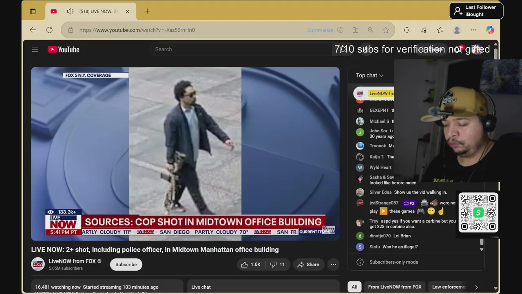Go back to the previous page
Viewport: 522px width, 294px height.
click(x=33, y=30)
